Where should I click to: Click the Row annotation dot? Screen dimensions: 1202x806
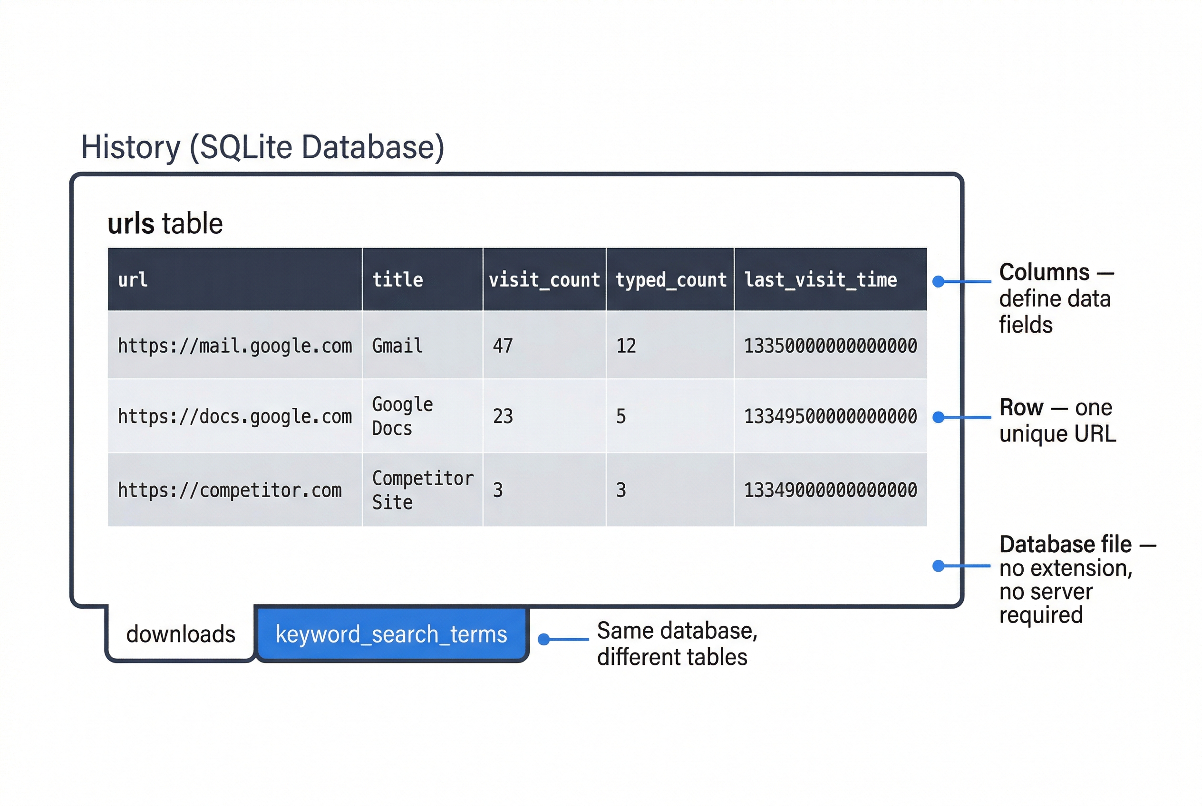939,417
